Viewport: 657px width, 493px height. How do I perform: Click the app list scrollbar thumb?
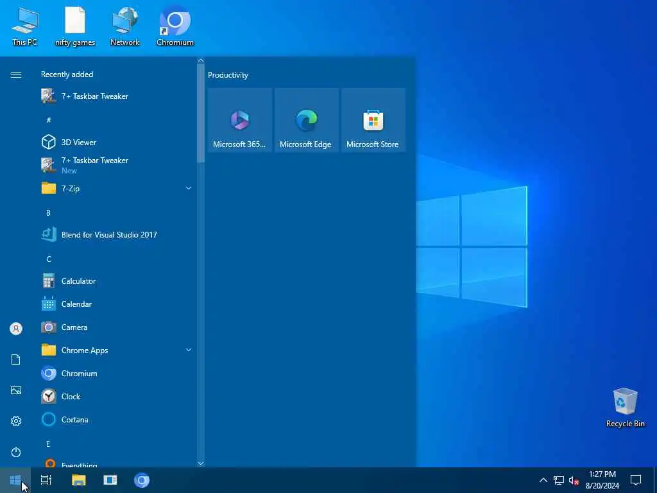pyautogui.click(x=201, y=113)
